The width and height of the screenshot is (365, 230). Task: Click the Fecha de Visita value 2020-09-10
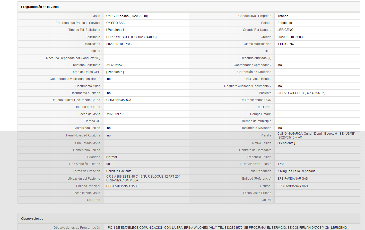(x=115, y=114)
